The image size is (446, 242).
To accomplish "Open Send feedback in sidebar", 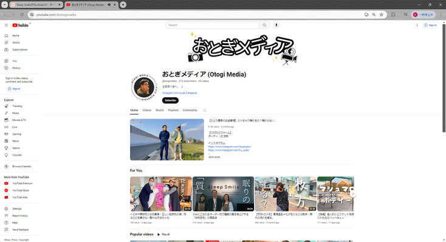I will (x=20, y=230).
